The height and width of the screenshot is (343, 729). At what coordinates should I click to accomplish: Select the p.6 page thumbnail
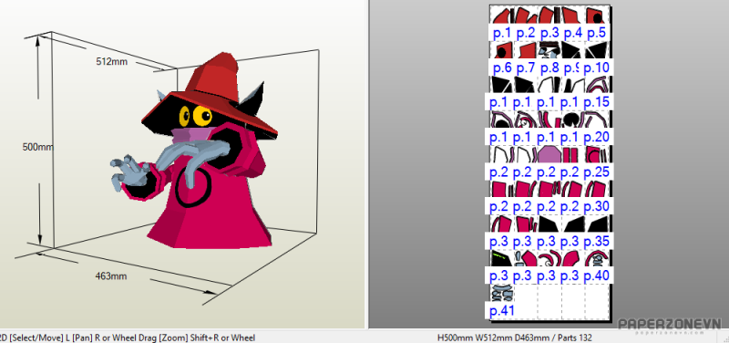[502, 57]
